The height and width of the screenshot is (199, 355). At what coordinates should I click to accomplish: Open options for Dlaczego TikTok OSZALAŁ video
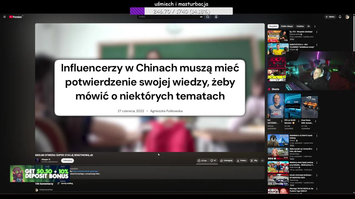tap(317, 189)
